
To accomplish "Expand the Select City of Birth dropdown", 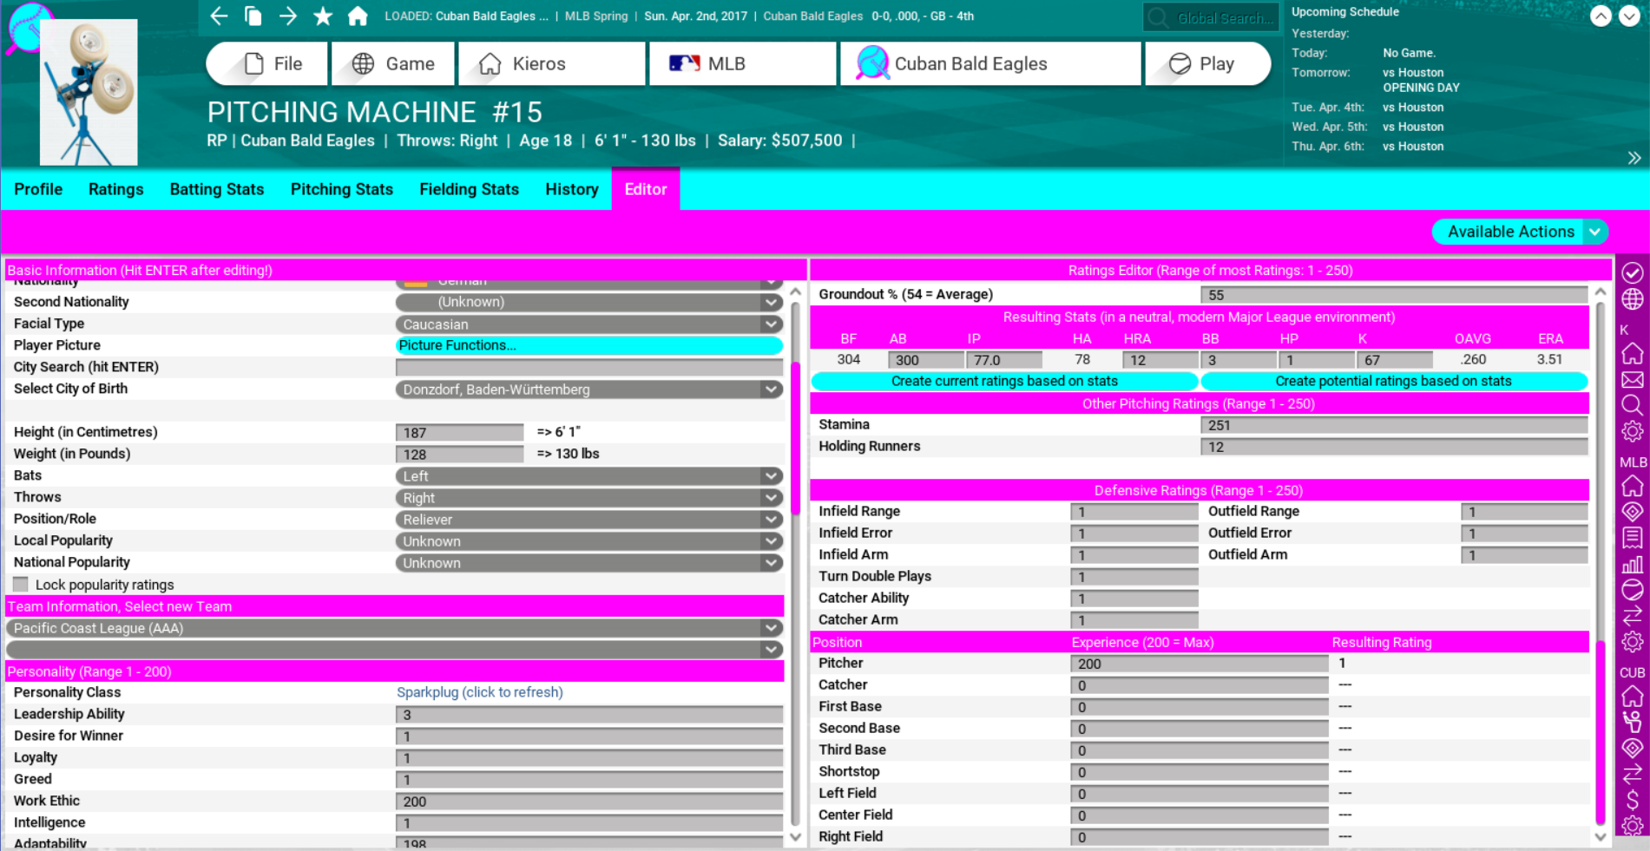I will 589,389.
